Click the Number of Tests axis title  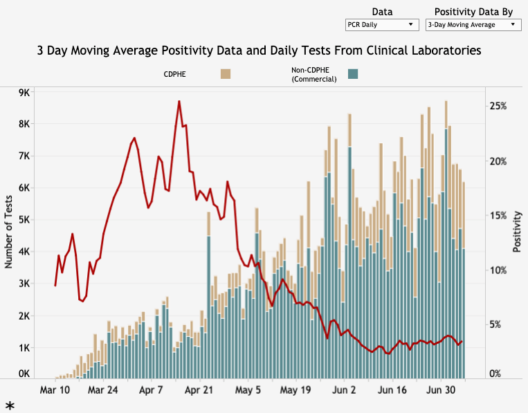[x=10, y=232]
